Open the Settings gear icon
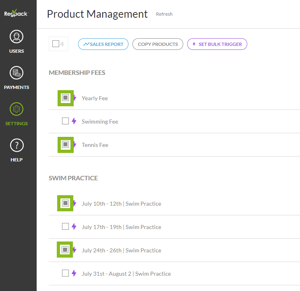The height and width of the screenshot is (291, 300). point(17,109)
